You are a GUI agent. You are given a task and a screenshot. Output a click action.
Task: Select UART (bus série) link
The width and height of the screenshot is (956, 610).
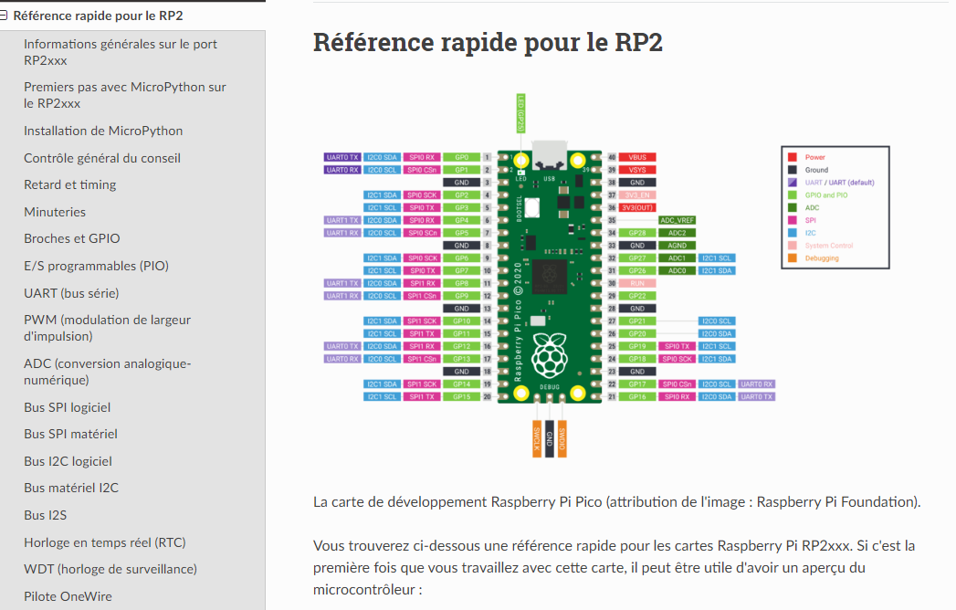click(x=71, y=293)
